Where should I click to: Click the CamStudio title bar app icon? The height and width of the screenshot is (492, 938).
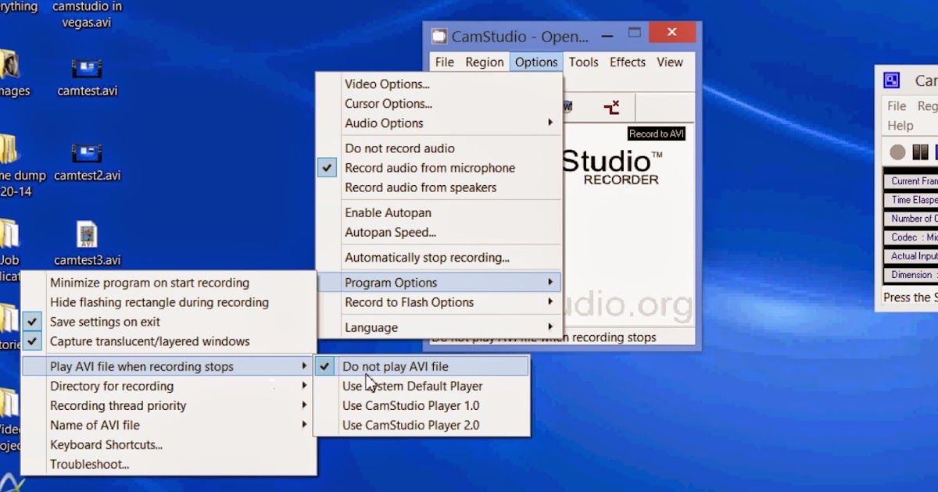pyautogui.click(x=440, y=36)
